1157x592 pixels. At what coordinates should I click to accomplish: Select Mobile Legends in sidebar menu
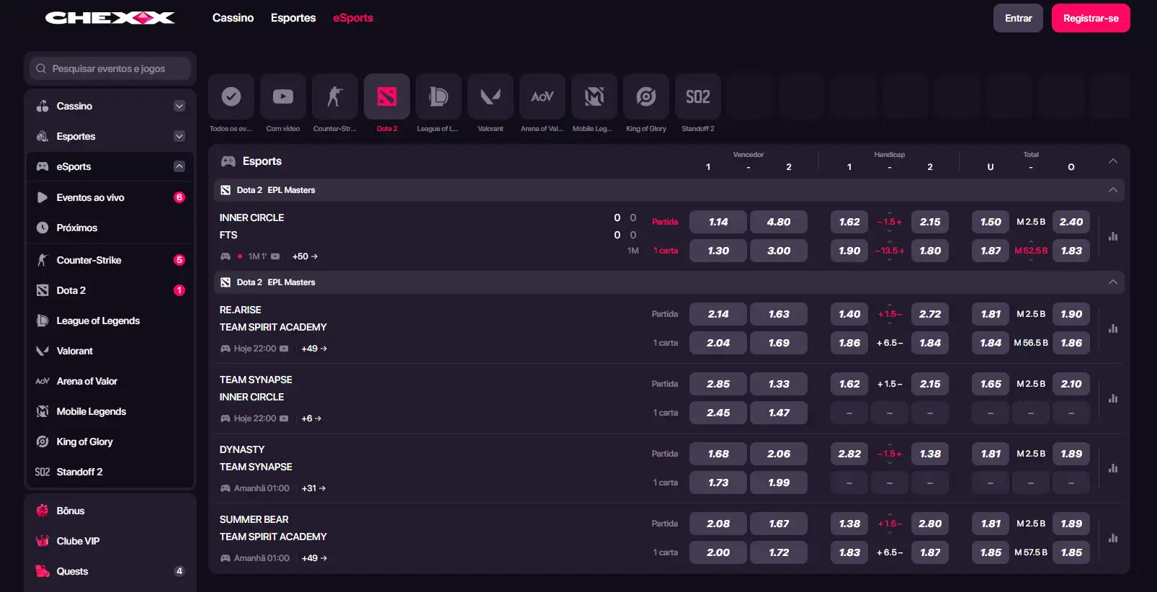(110, 411)
